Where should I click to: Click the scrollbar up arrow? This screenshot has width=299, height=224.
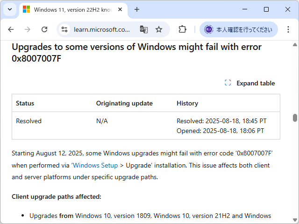(x=295, y=44)
